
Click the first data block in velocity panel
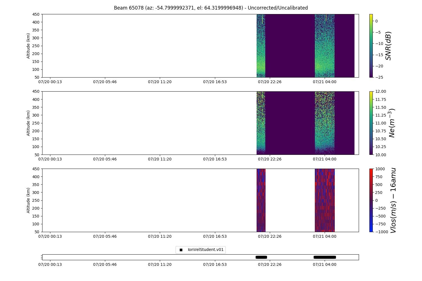261,200
